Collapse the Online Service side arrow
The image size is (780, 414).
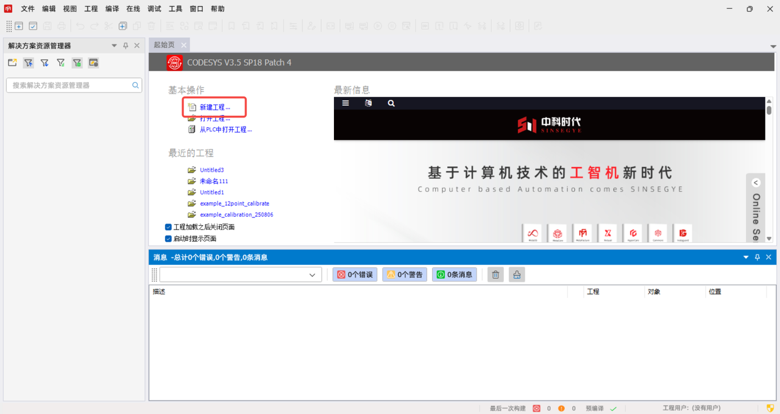pyautogui.click(x=756, y=183)
